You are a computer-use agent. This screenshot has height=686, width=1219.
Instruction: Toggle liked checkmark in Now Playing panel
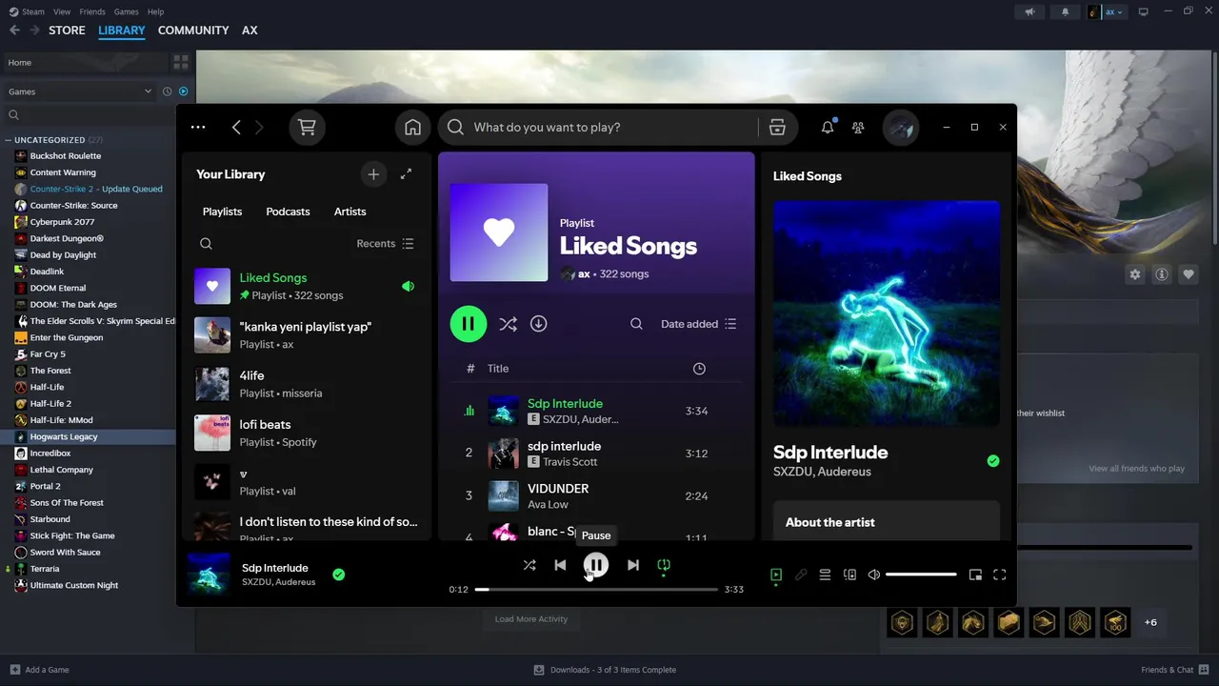click(993, 461)
